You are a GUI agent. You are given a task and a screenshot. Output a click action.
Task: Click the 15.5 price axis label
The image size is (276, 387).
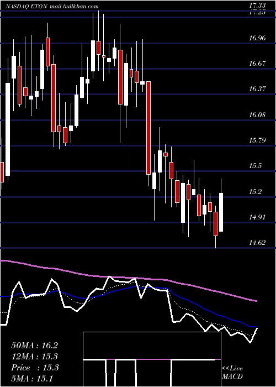click(x=255, y=166)
